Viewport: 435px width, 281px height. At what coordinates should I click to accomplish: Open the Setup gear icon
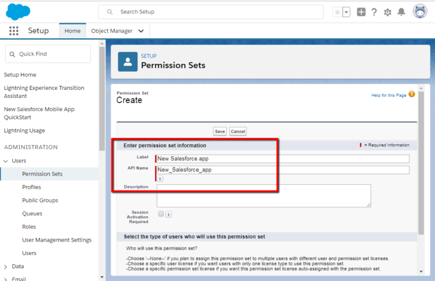point(387,12)
